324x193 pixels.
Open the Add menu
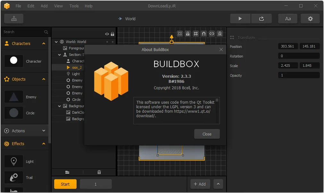[44, 6]
